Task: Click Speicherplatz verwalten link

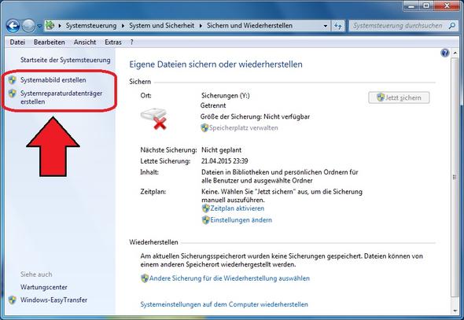Action: click(244, 127)
